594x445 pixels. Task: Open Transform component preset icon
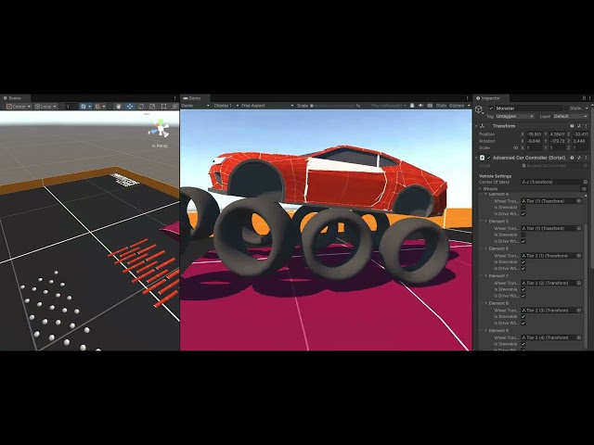point(579,126)
